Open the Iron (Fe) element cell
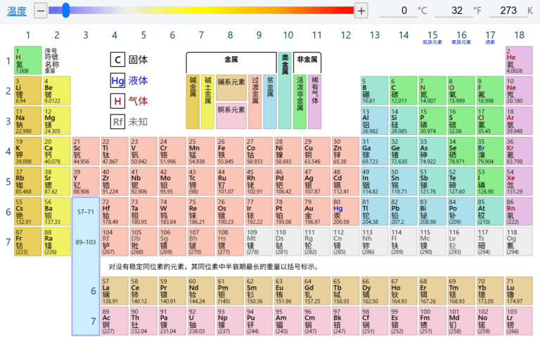The height and width of the screenshot is (342, 540). [x=230, y=151]
